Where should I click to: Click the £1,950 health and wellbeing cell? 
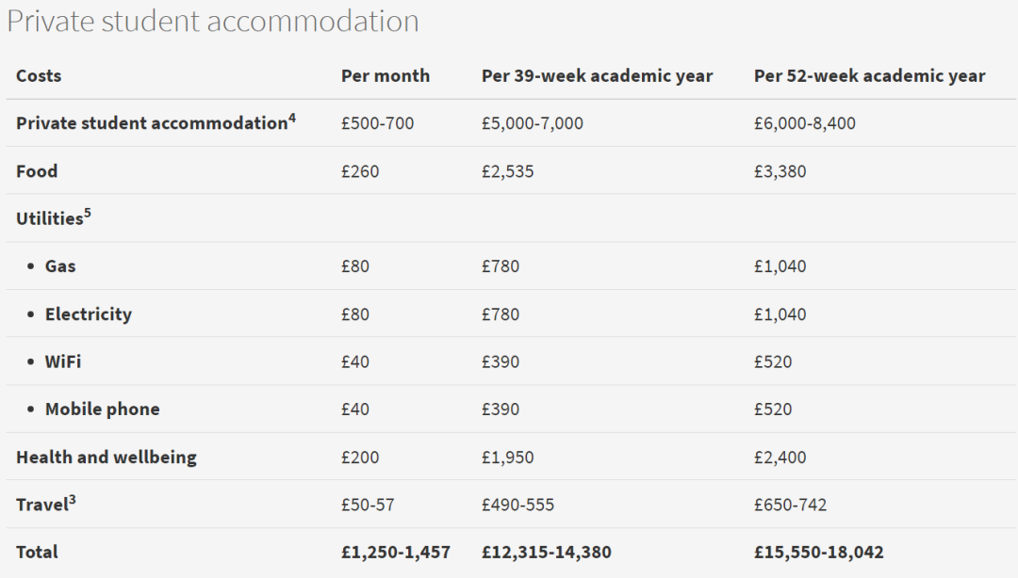coord(507,458)
